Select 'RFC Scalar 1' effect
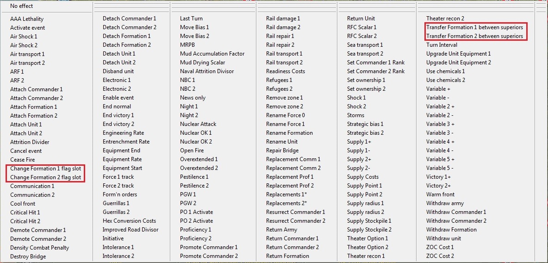548x263 pixels. 362,27
